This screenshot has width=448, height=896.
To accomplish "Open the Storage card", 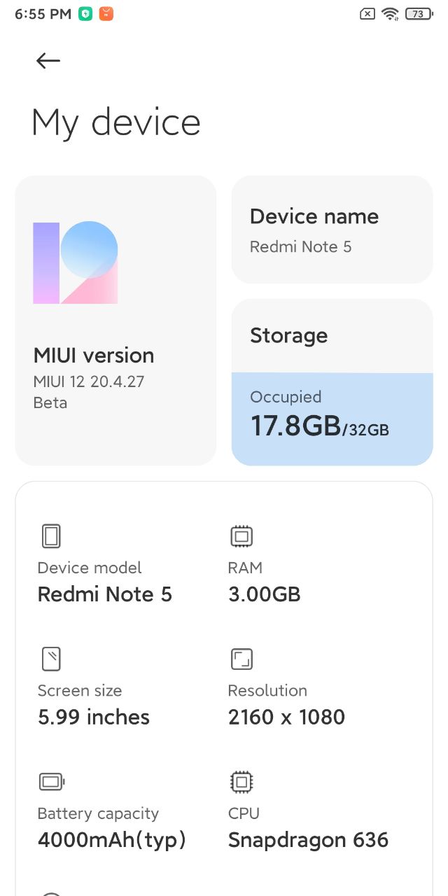I will (x=332, y=382).
